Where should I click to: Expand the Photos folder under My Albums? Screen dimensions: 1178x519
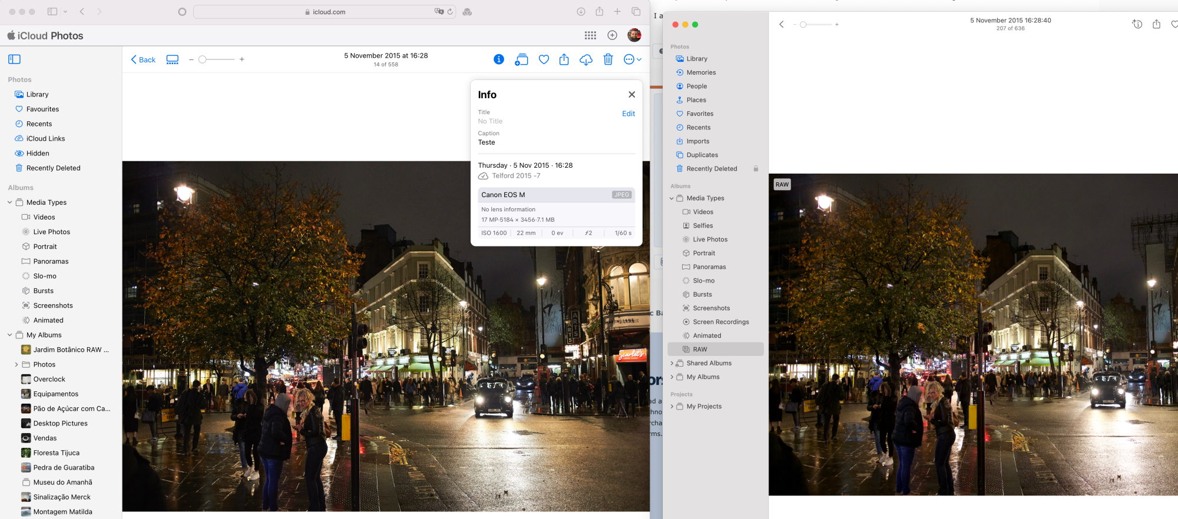[x=16, y=365]
